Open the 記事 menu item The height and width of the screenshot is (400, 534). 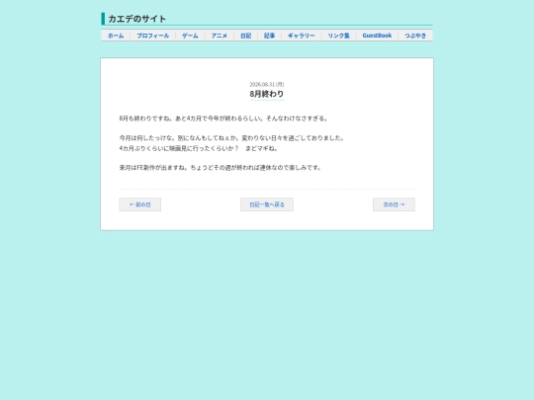[269, 36]
